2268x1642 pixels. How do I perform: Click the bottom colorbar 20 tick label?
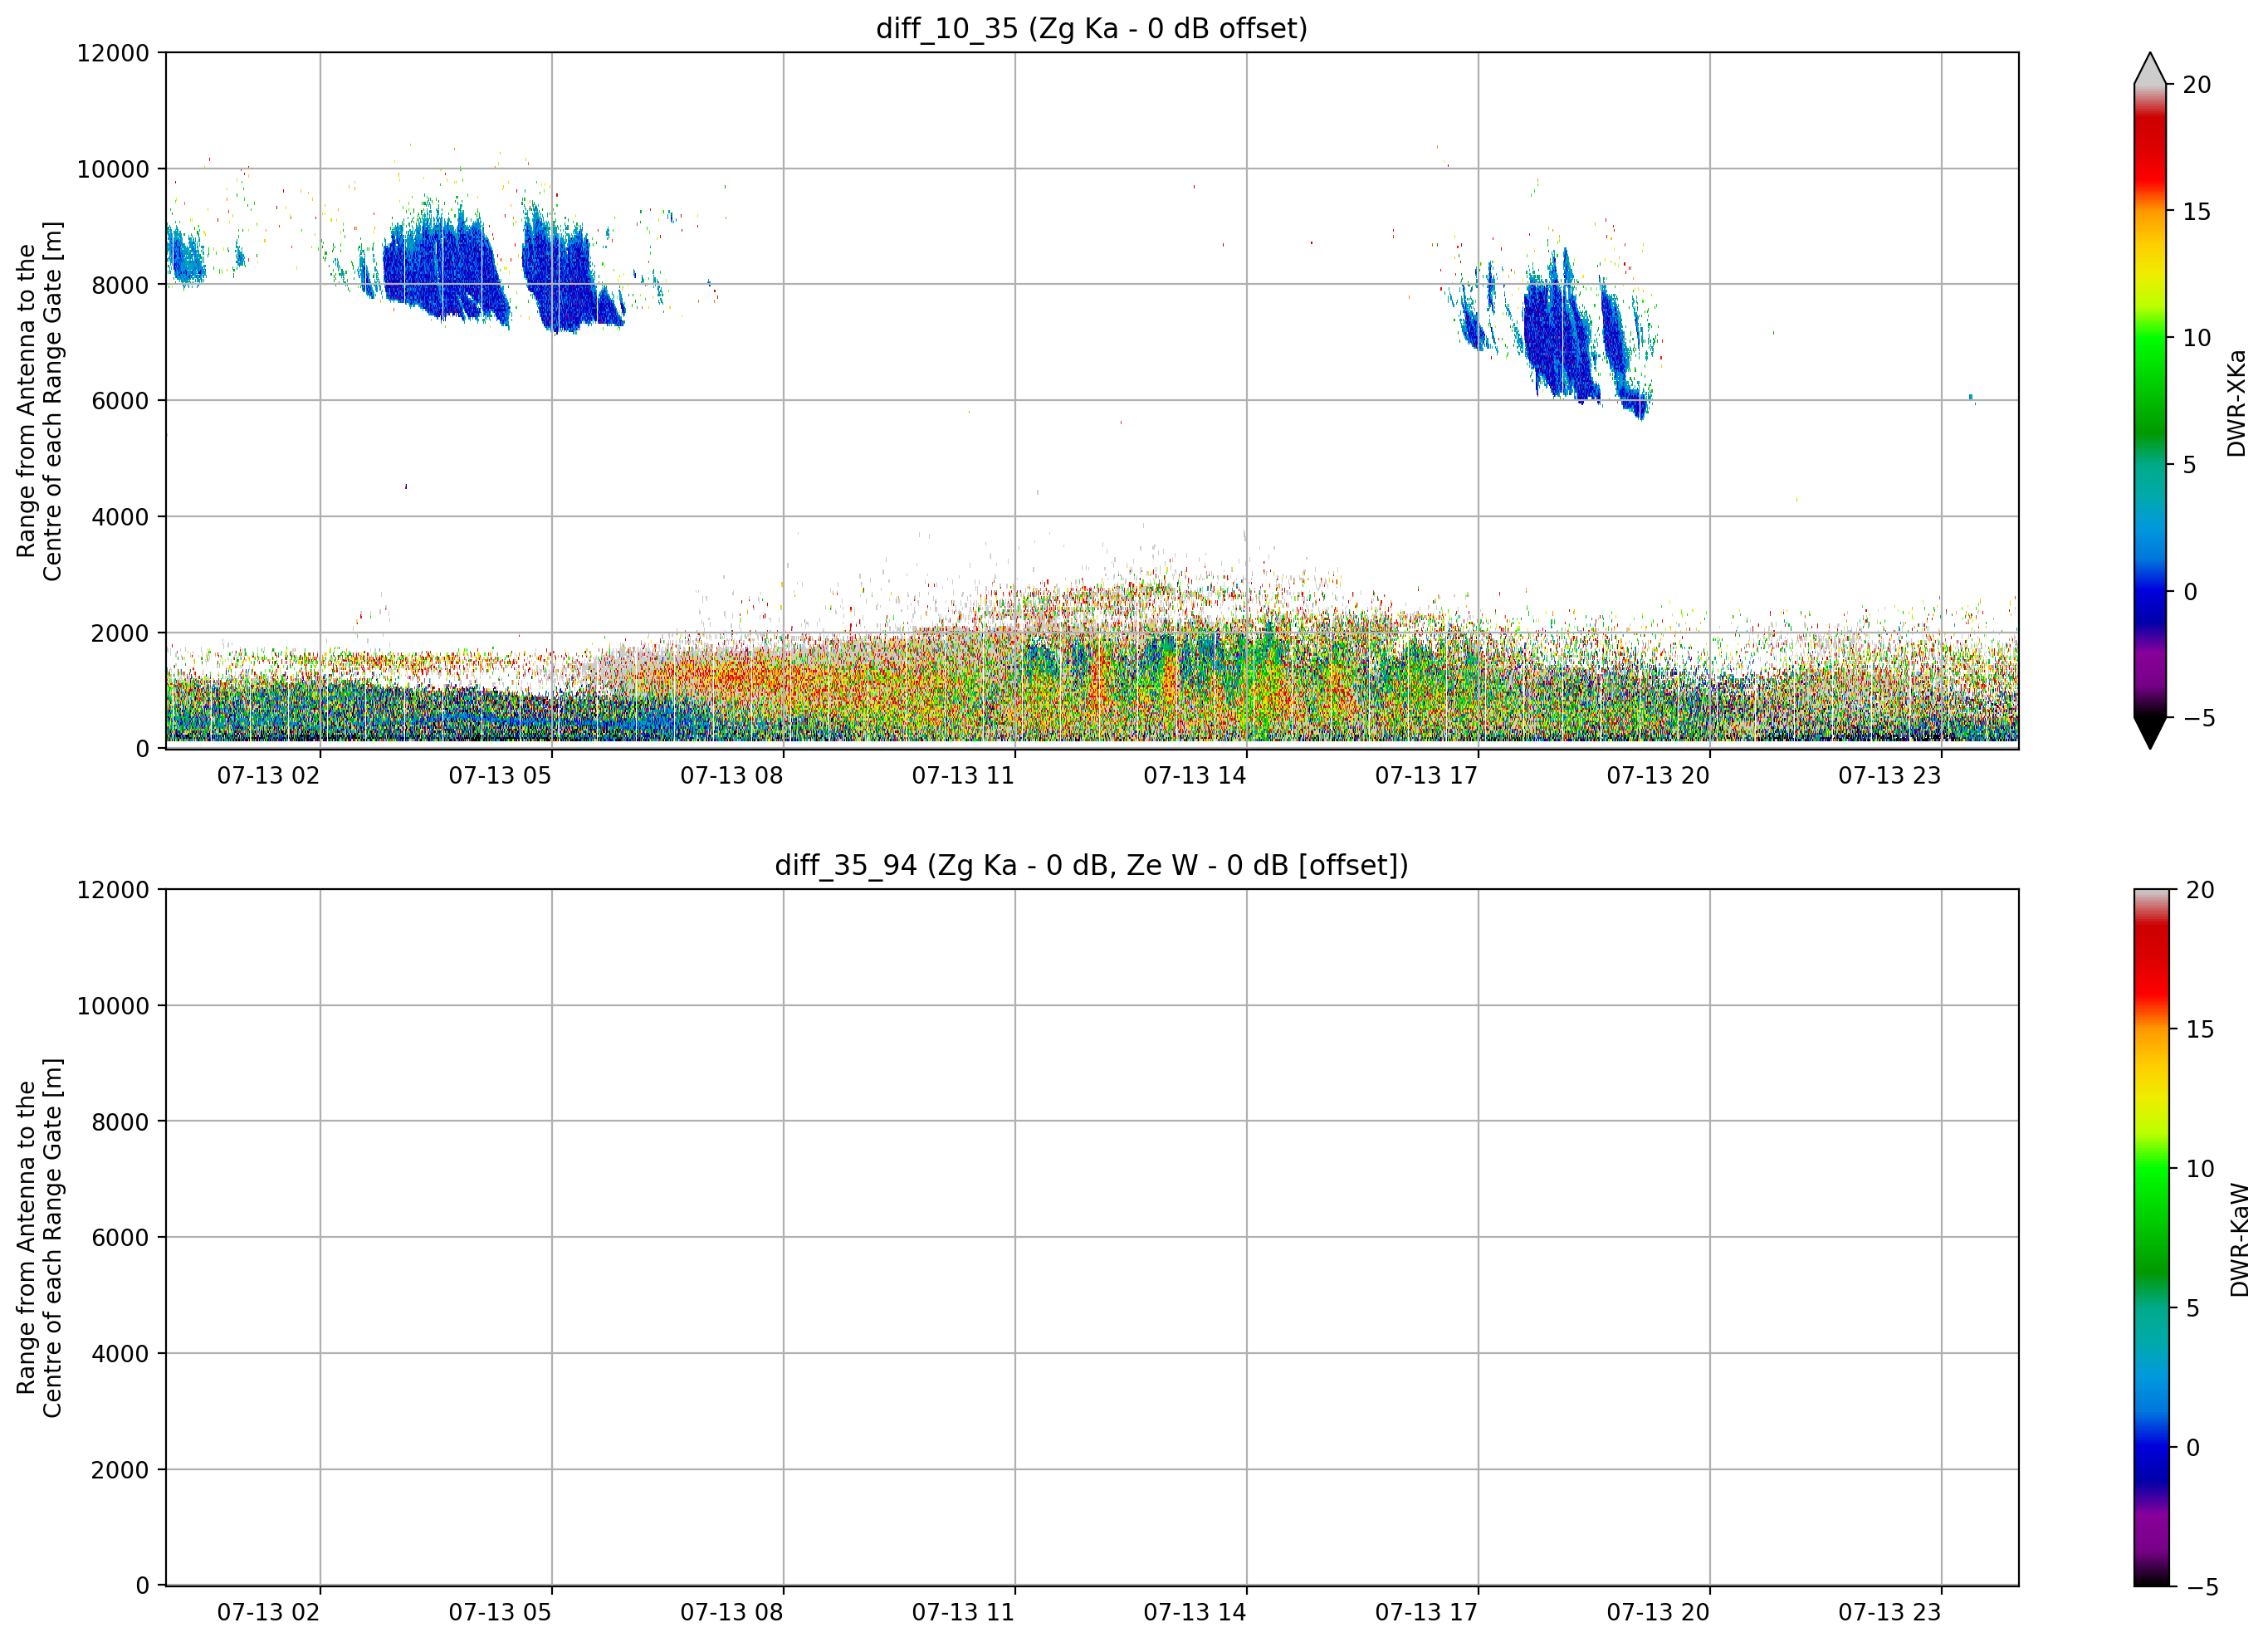(x=2200, y=890)
